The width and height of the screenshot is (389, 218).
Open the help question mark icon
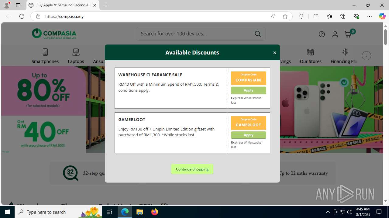click(322, 34)
